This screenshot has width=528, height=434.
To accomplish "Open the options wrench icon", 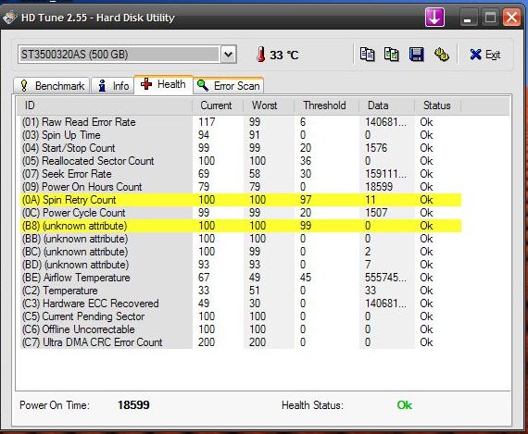I will 442,55.
